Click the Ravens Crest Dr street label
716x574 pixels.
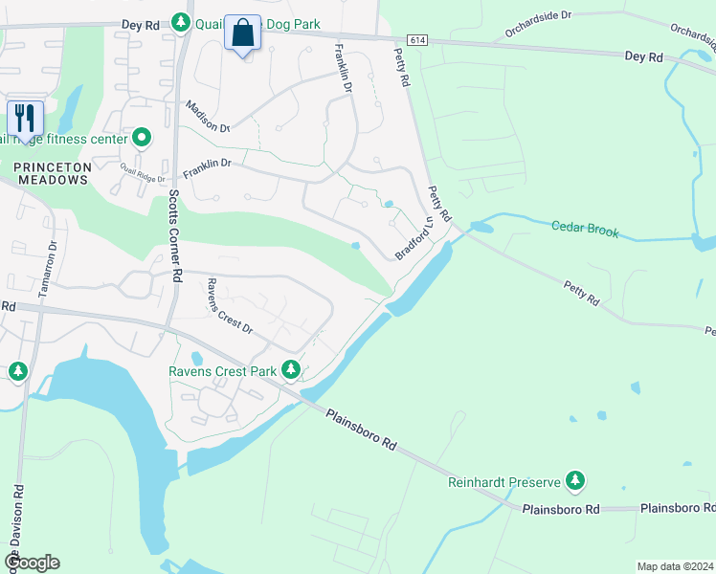[x=230, y=306]
